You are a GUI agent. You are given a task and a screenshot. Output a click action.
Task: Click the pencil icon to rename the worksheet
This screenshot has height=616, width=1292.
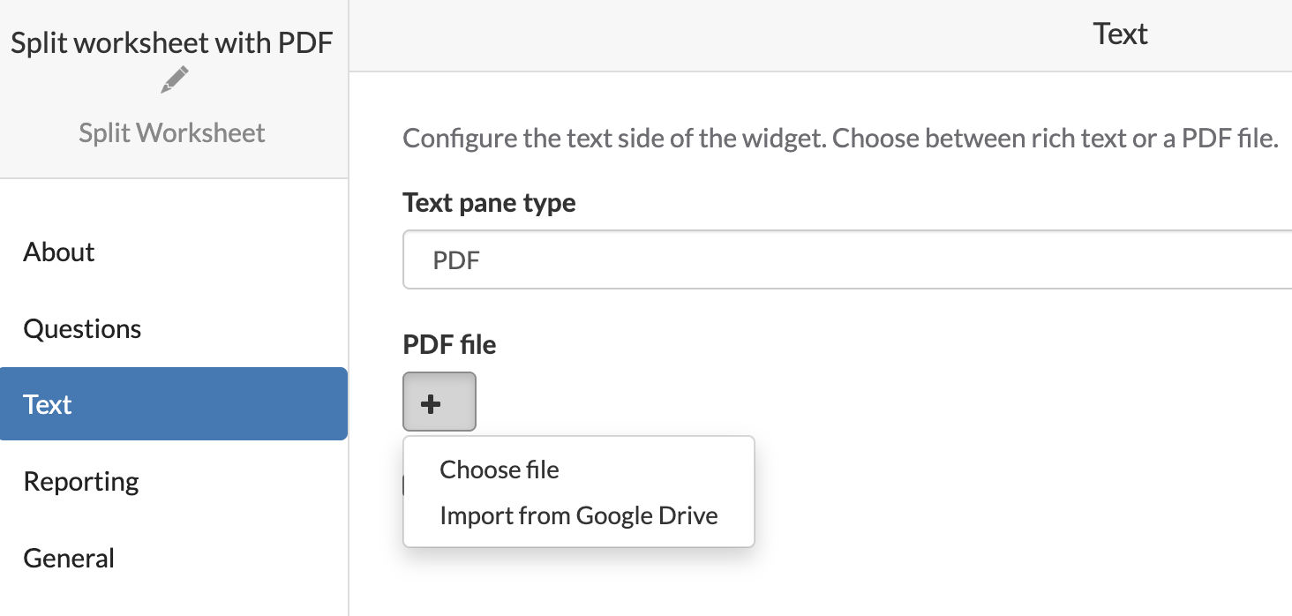coord(173,79)
